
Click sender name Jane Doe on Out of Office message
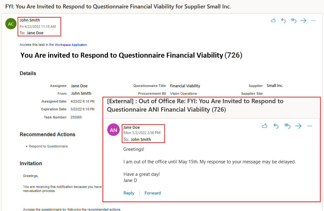point(132,127)
